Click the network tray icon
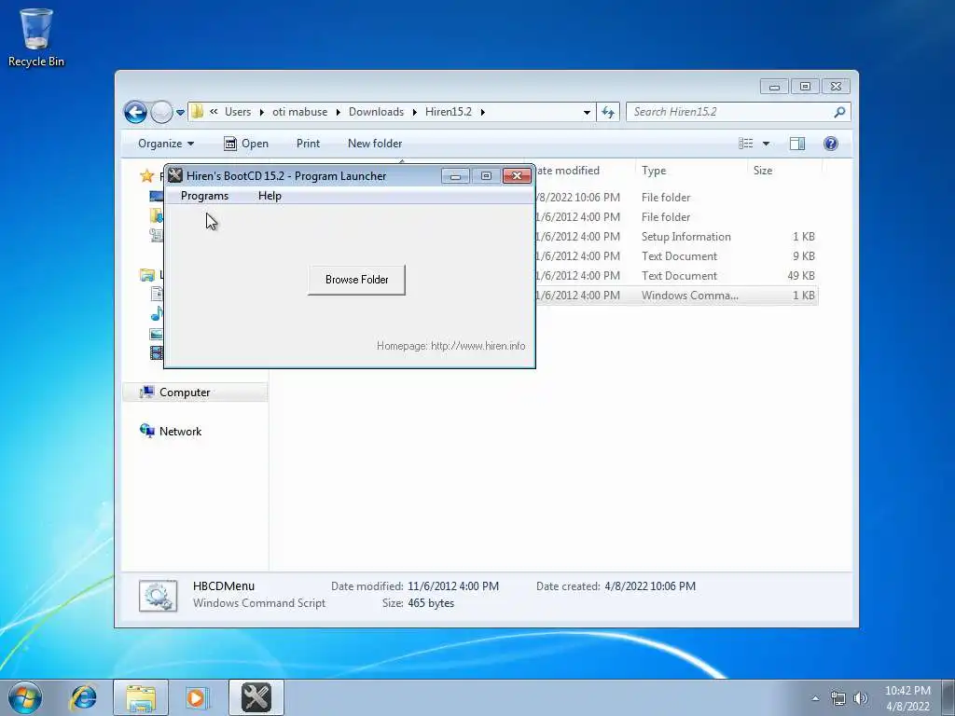Image resolution: width=955 pixels, height=716 pixels. 838,698
